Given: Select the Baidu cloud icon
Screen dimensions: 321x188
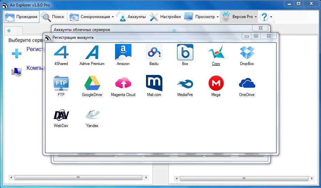Looking at the screenshot, I should [154, 52].
